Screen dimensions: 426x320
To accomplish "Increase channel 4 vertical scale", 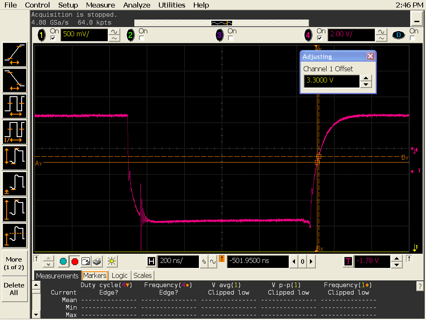I will pyautogui.click(x=381, y=32).
